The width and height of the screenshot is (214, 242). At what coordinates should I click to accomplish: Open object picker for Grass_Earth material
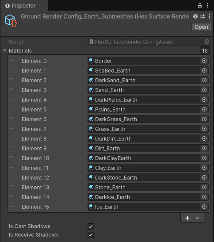(x=204, y=129)
